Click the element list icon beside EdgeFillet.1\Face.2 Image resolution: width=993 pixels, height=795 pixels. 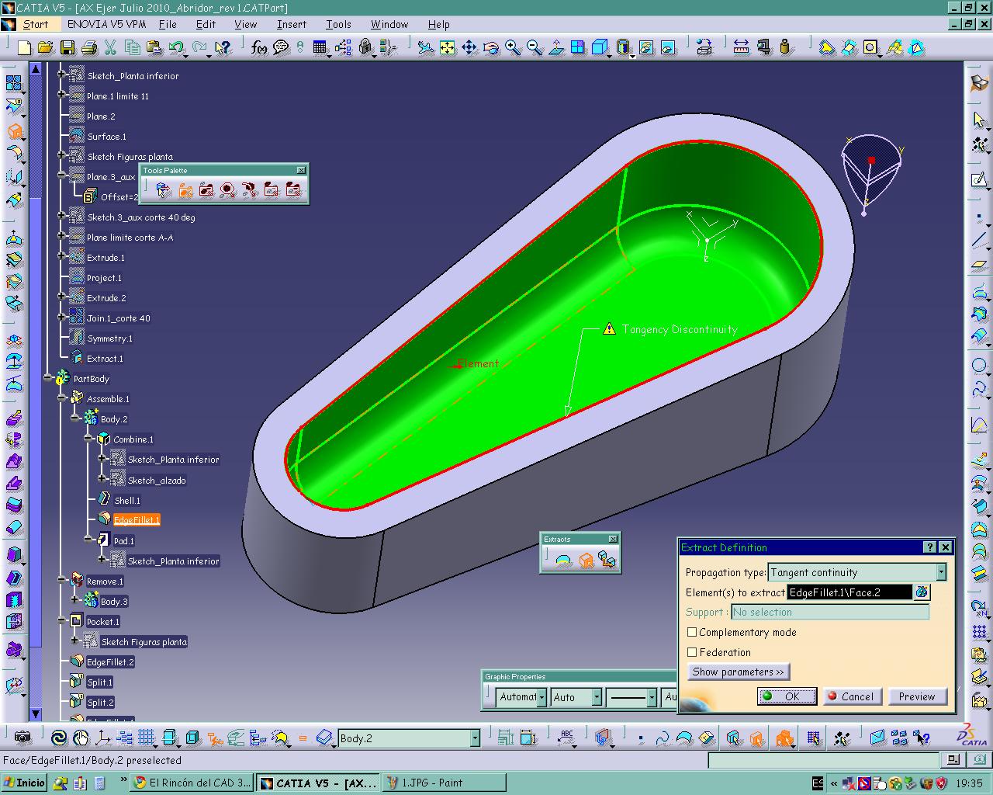click(x=922, y=592)
